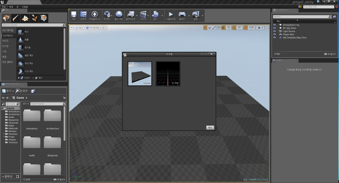The width and height of the screenshot is (339, 183).
Task: Toggle visibility of Light Source actor
Action: (274, 31)
